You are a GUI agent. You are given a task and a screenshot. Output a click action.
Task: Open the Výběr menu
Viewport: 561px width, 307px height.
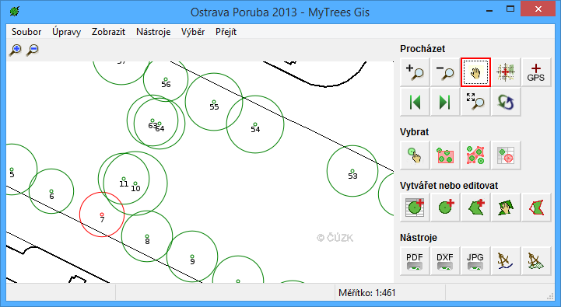pyautogui.click(x=193, y=32)
